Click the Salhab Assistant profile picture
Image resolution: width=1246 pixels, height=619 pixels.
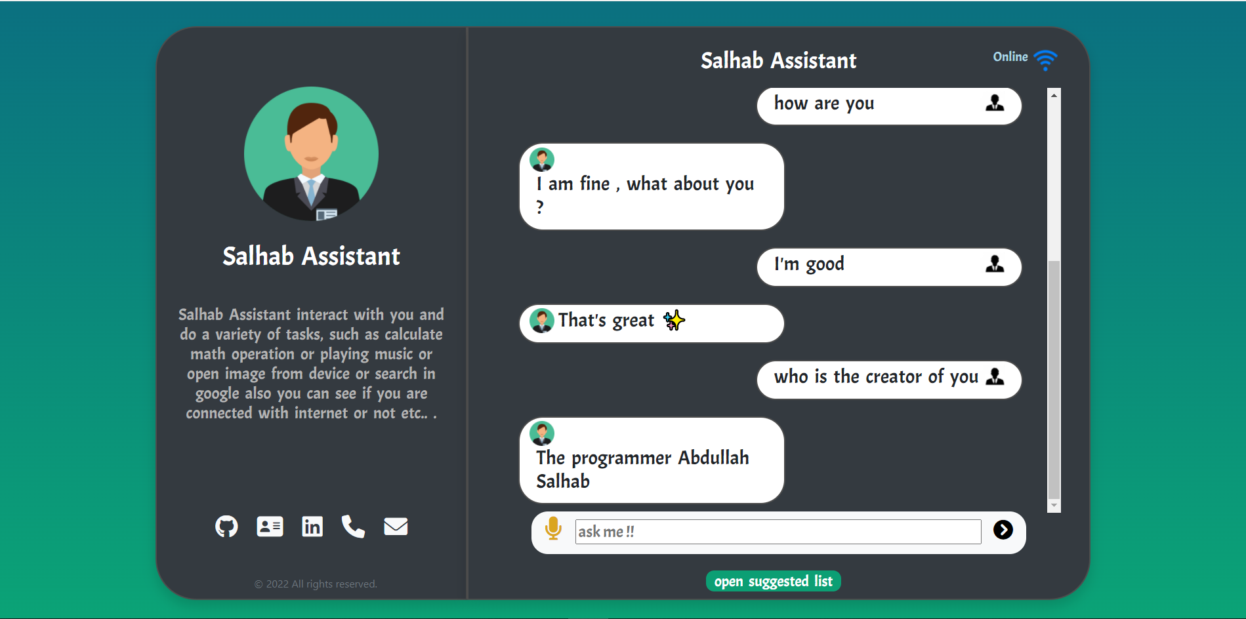311,153
